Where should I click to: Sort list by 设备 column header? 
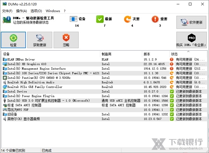pos(51,54)
